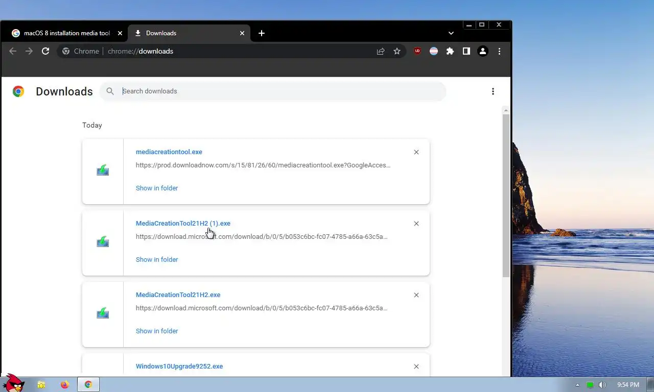Remove MediaCreationTool21H2.exe from the list
Screen dimensions: 654x392
pyautogui.click(x=416, y=295)
